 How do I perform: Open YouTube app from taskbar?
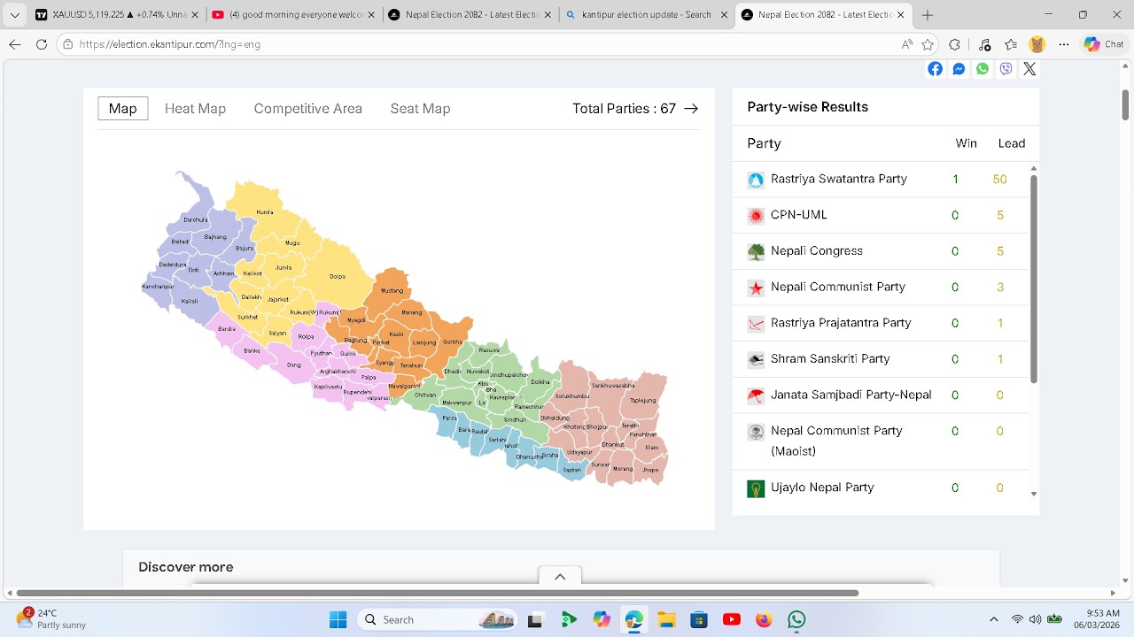point(732,619)
